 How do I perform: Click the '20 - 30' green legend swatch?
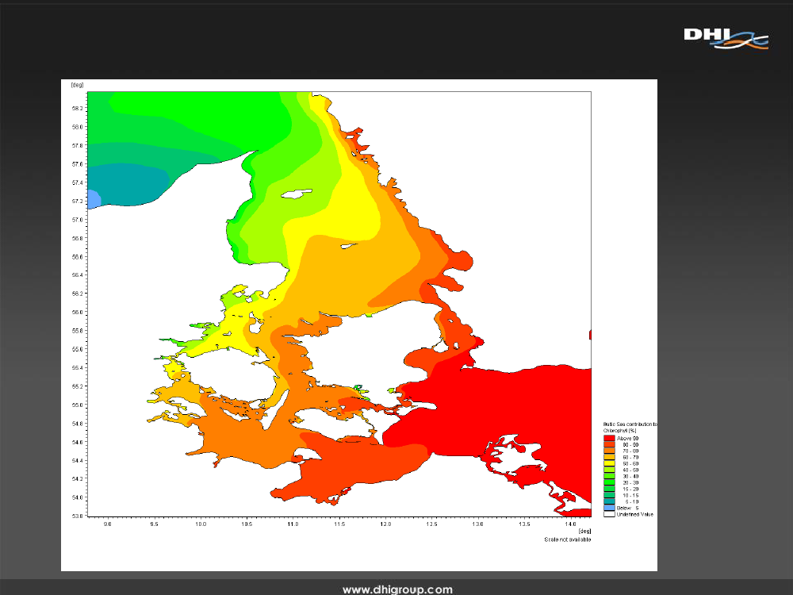pyautogui.click(x=609, y=482)
